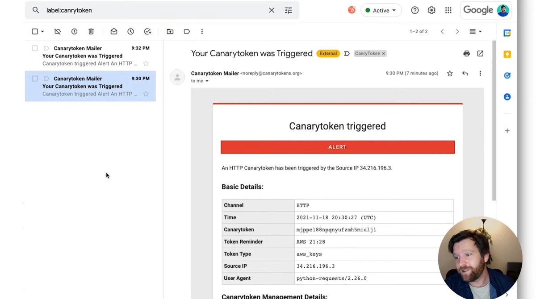Image resolution: width=536 pixels, height=299 pixels.
Task: Tick the checkbox of the 9:30 PM email
Action: click(x=35, y=79)
